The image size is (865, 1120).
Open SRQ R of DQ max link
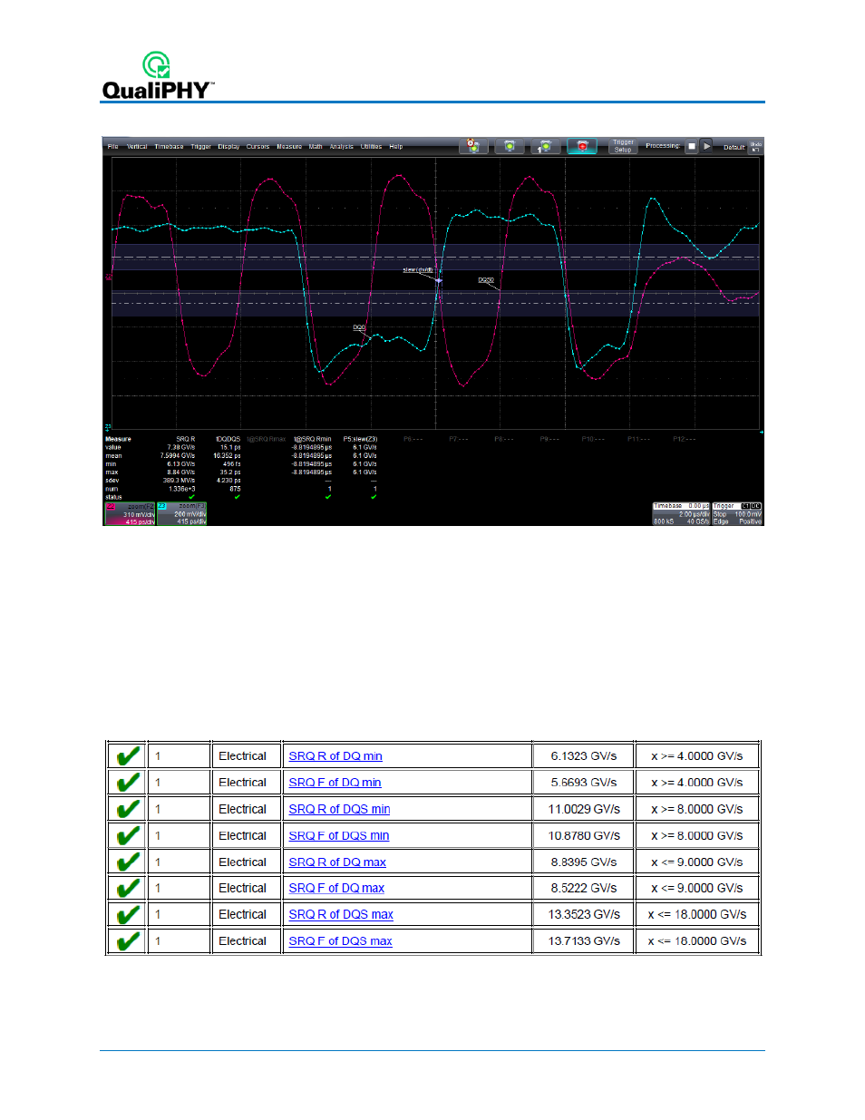click(x=337, y=862)
